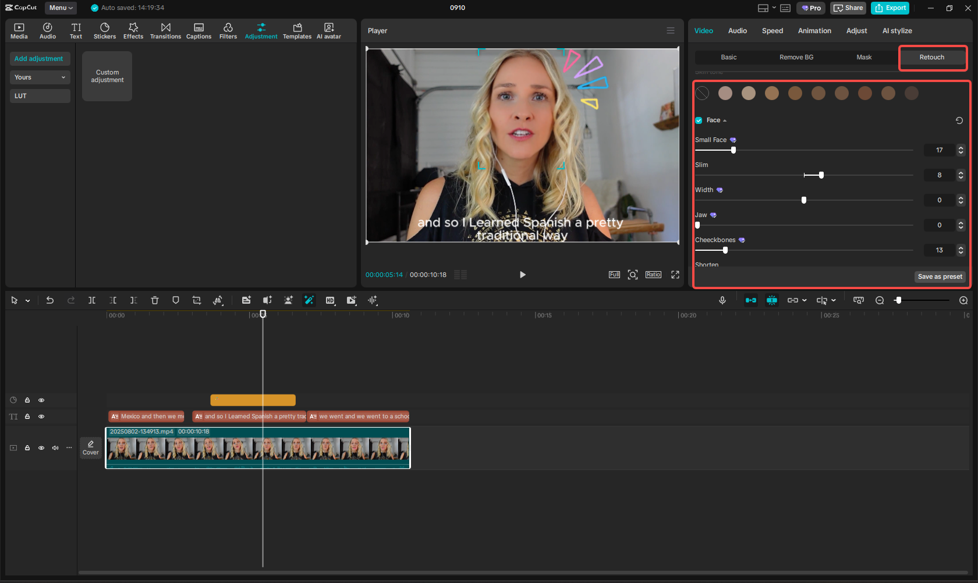Select the Effects panel icon

click(x=133, y=30)
